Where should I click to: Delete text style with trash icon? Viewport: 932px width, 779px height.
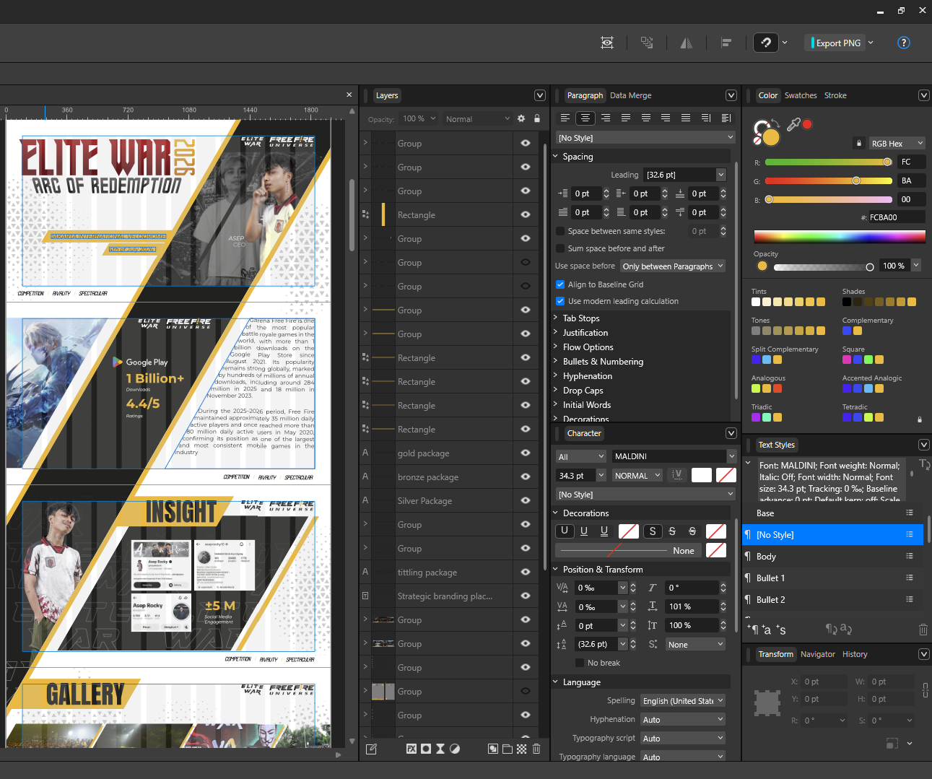coord(923,630)
